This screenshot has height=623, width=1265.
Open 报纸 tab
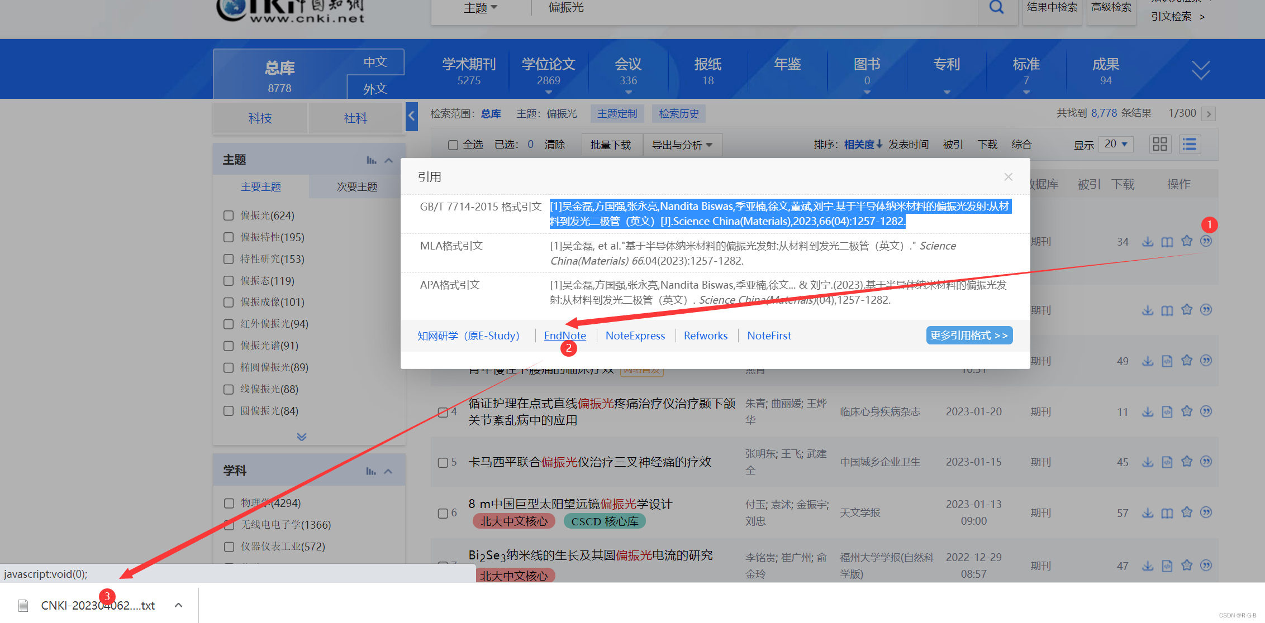708,71
